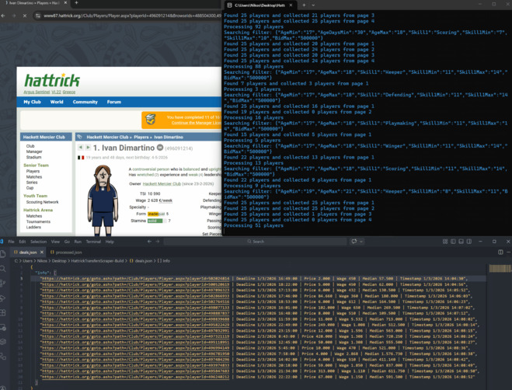The image size is (512, 390).
Task: Go to next player arrow
Action: [88, 148]
